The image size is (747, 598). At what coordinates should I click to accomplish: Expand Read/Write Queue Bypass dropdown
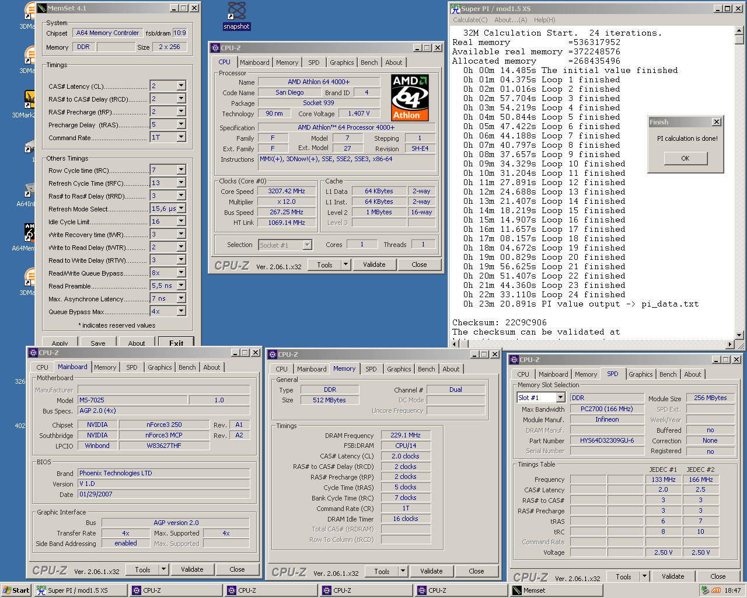[181, 273]
